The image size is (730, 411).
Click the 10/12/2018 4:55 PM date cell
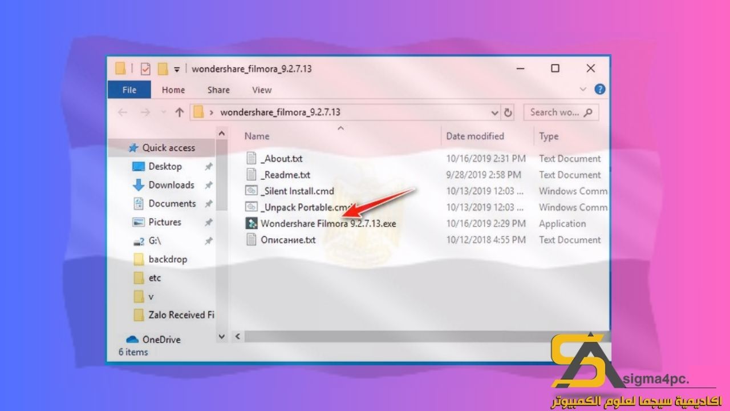tap(486, 240)
